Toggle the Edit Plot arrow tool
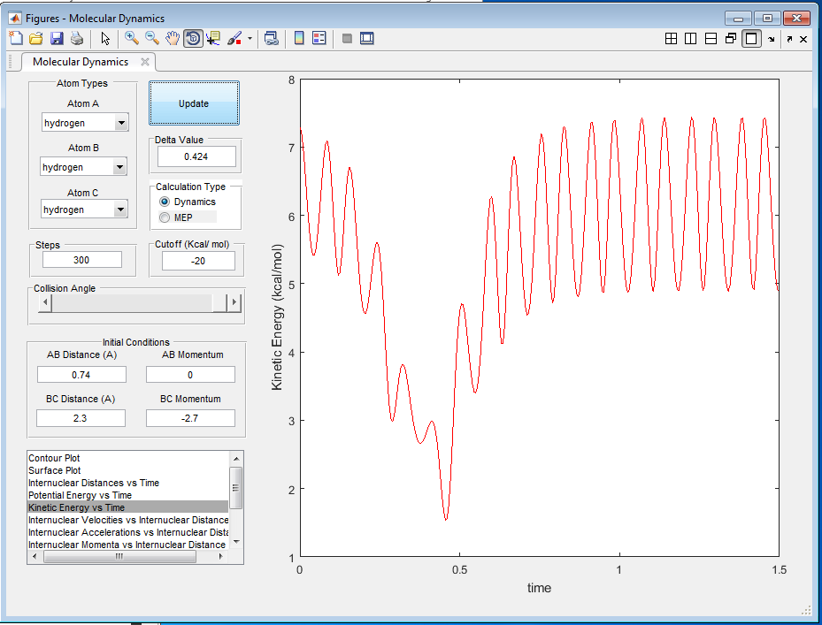 [105, 38]
